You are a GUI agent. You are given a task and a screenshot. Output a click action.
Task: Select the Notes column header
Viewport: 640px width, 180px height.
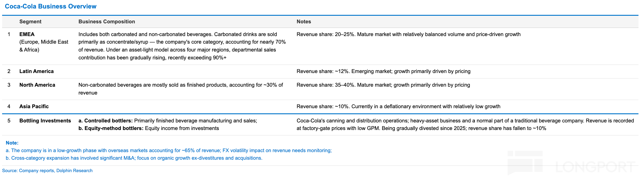[x=304, y=22]
